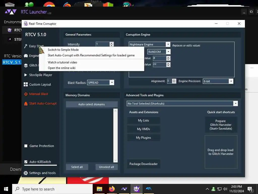Choose Open the online wiki

pyautogui.click(x=61, y=68)
